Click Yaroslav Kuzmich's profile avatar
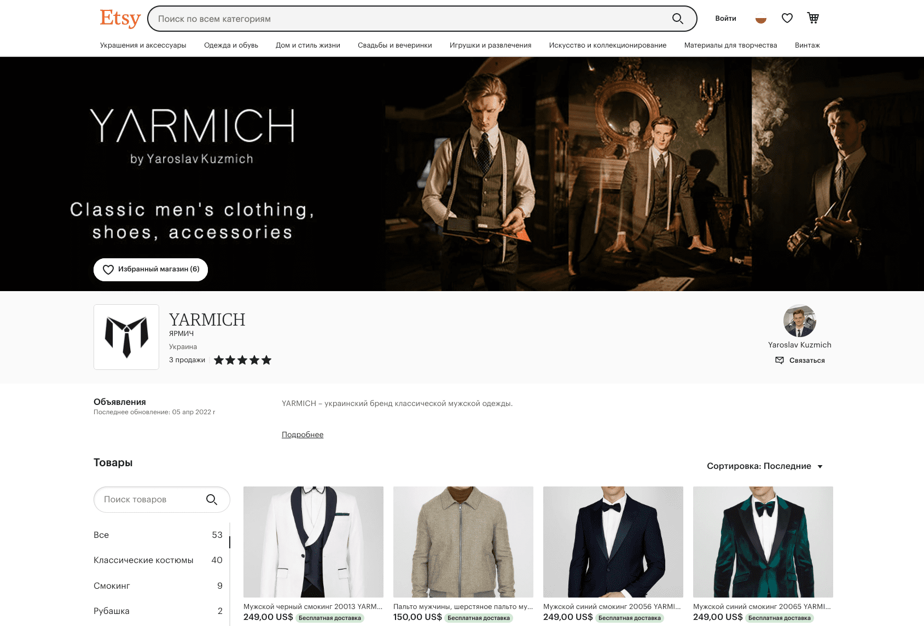Viewport: 924px width, 626px height. click(800, 321)
